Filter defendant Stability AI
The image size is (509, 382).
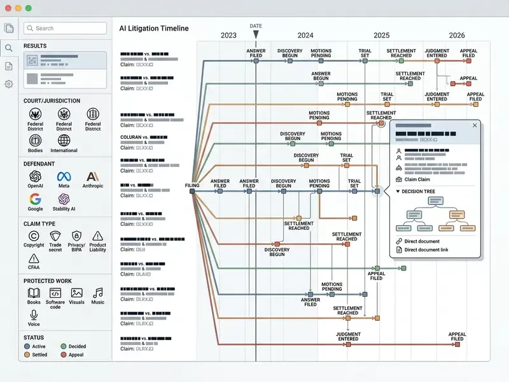pos(64,202)
